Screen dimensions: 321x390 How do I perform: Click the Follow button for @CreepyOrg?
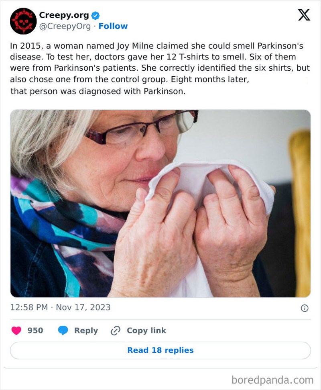pos(113,26)
